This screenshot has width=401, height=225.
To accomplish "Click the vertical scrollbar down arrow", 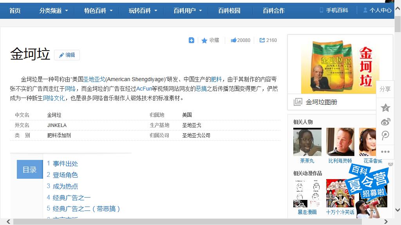I will point(398,210).
